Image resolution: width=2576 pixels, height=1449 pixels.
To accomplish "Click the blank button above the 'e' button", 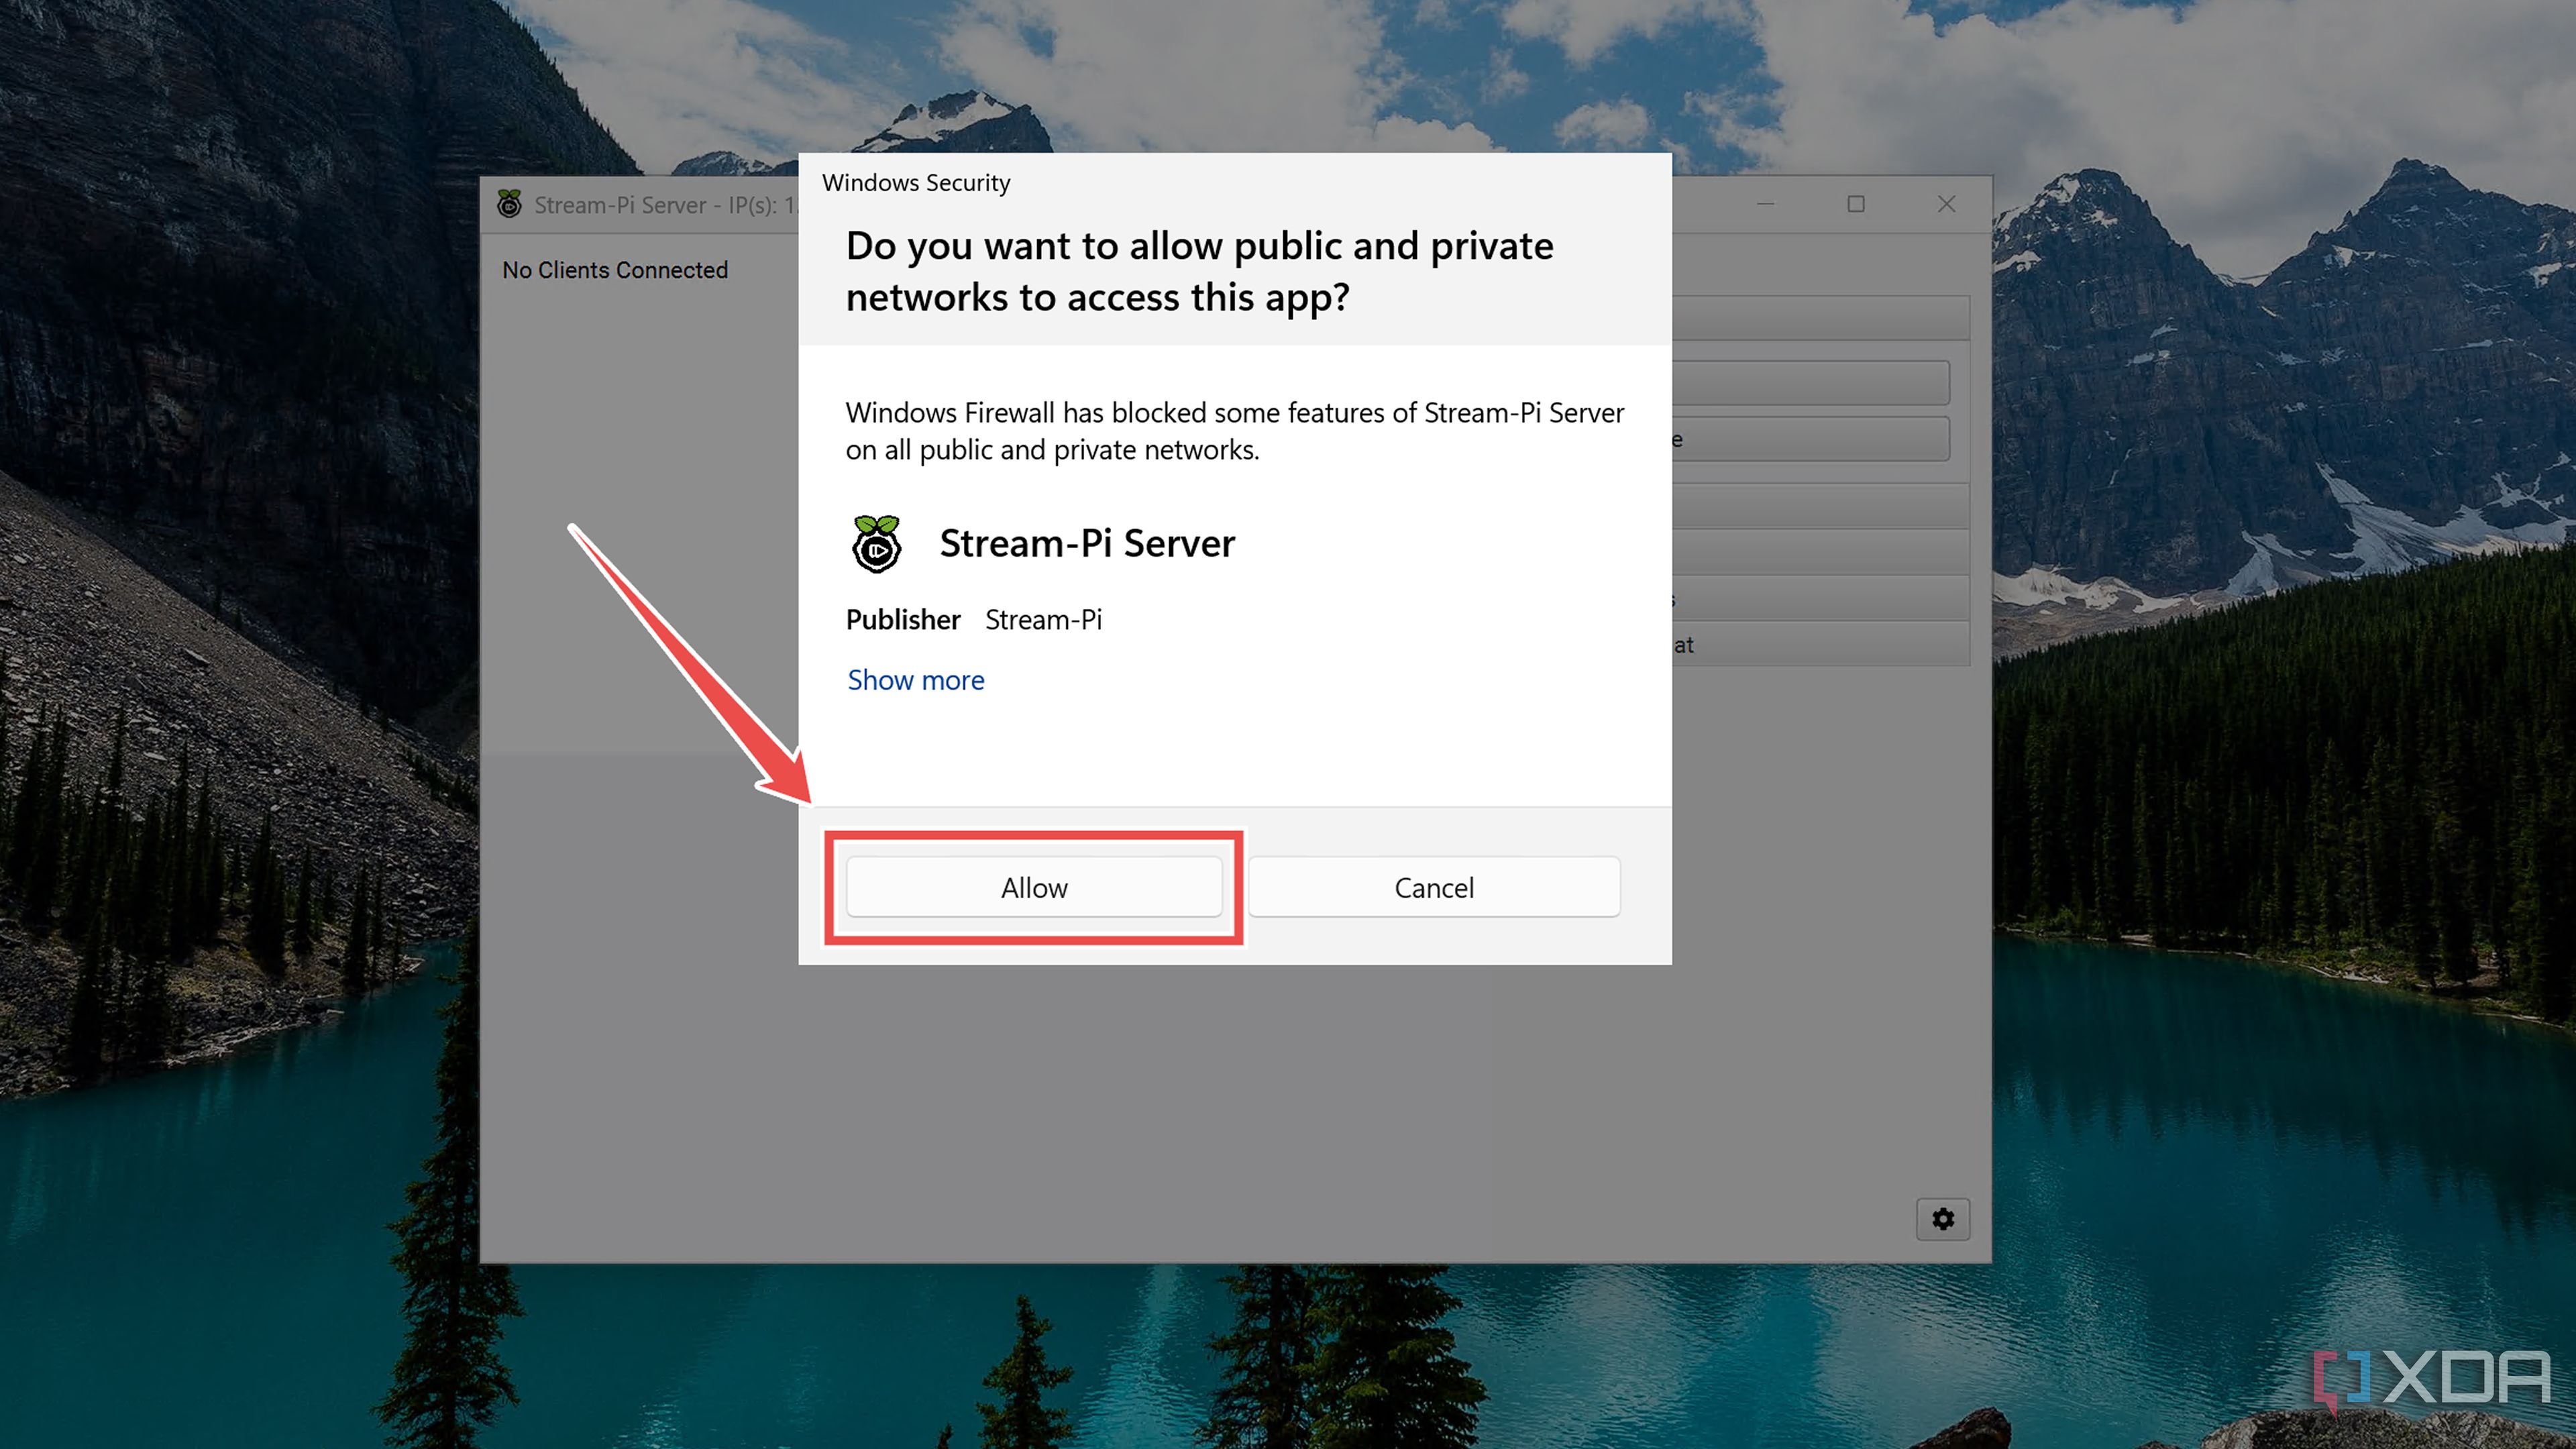I will coord(1810,383).
